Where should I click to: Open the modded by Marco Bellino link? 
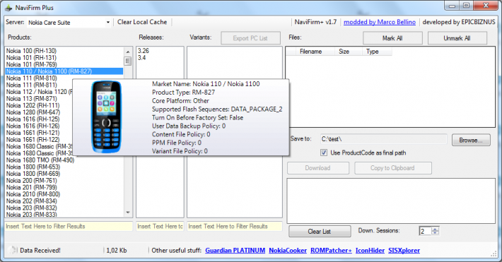point(380,22)
